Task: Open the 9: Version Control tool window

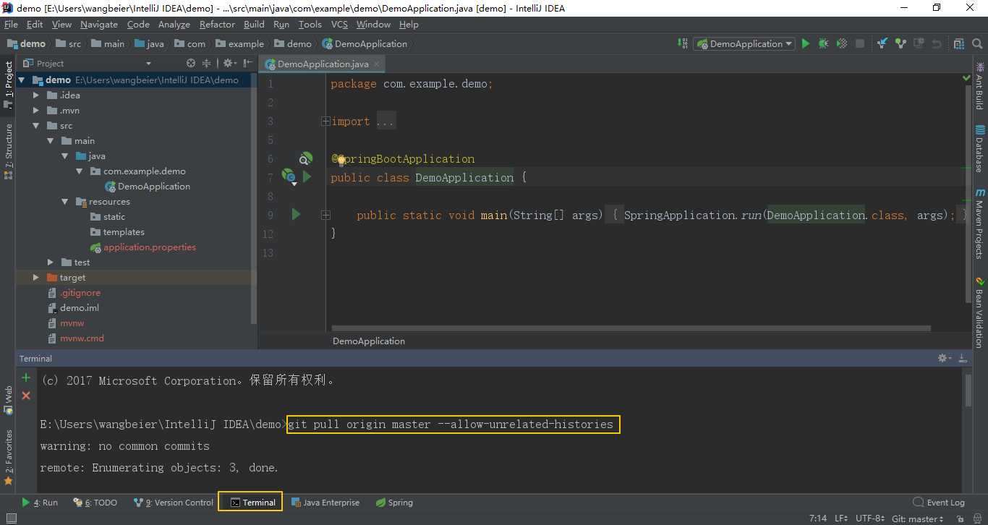Action: click(x=174, y=502)
